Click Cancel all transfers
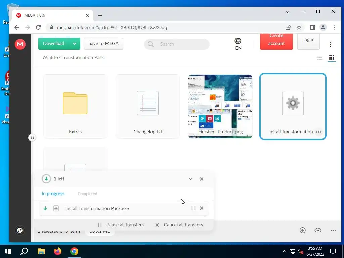The image size is (344, 258). (x=179, y=225)
